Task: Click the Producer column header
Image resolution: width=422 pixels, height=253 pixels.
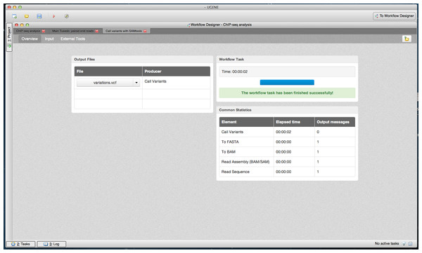Action: [177, 71]
